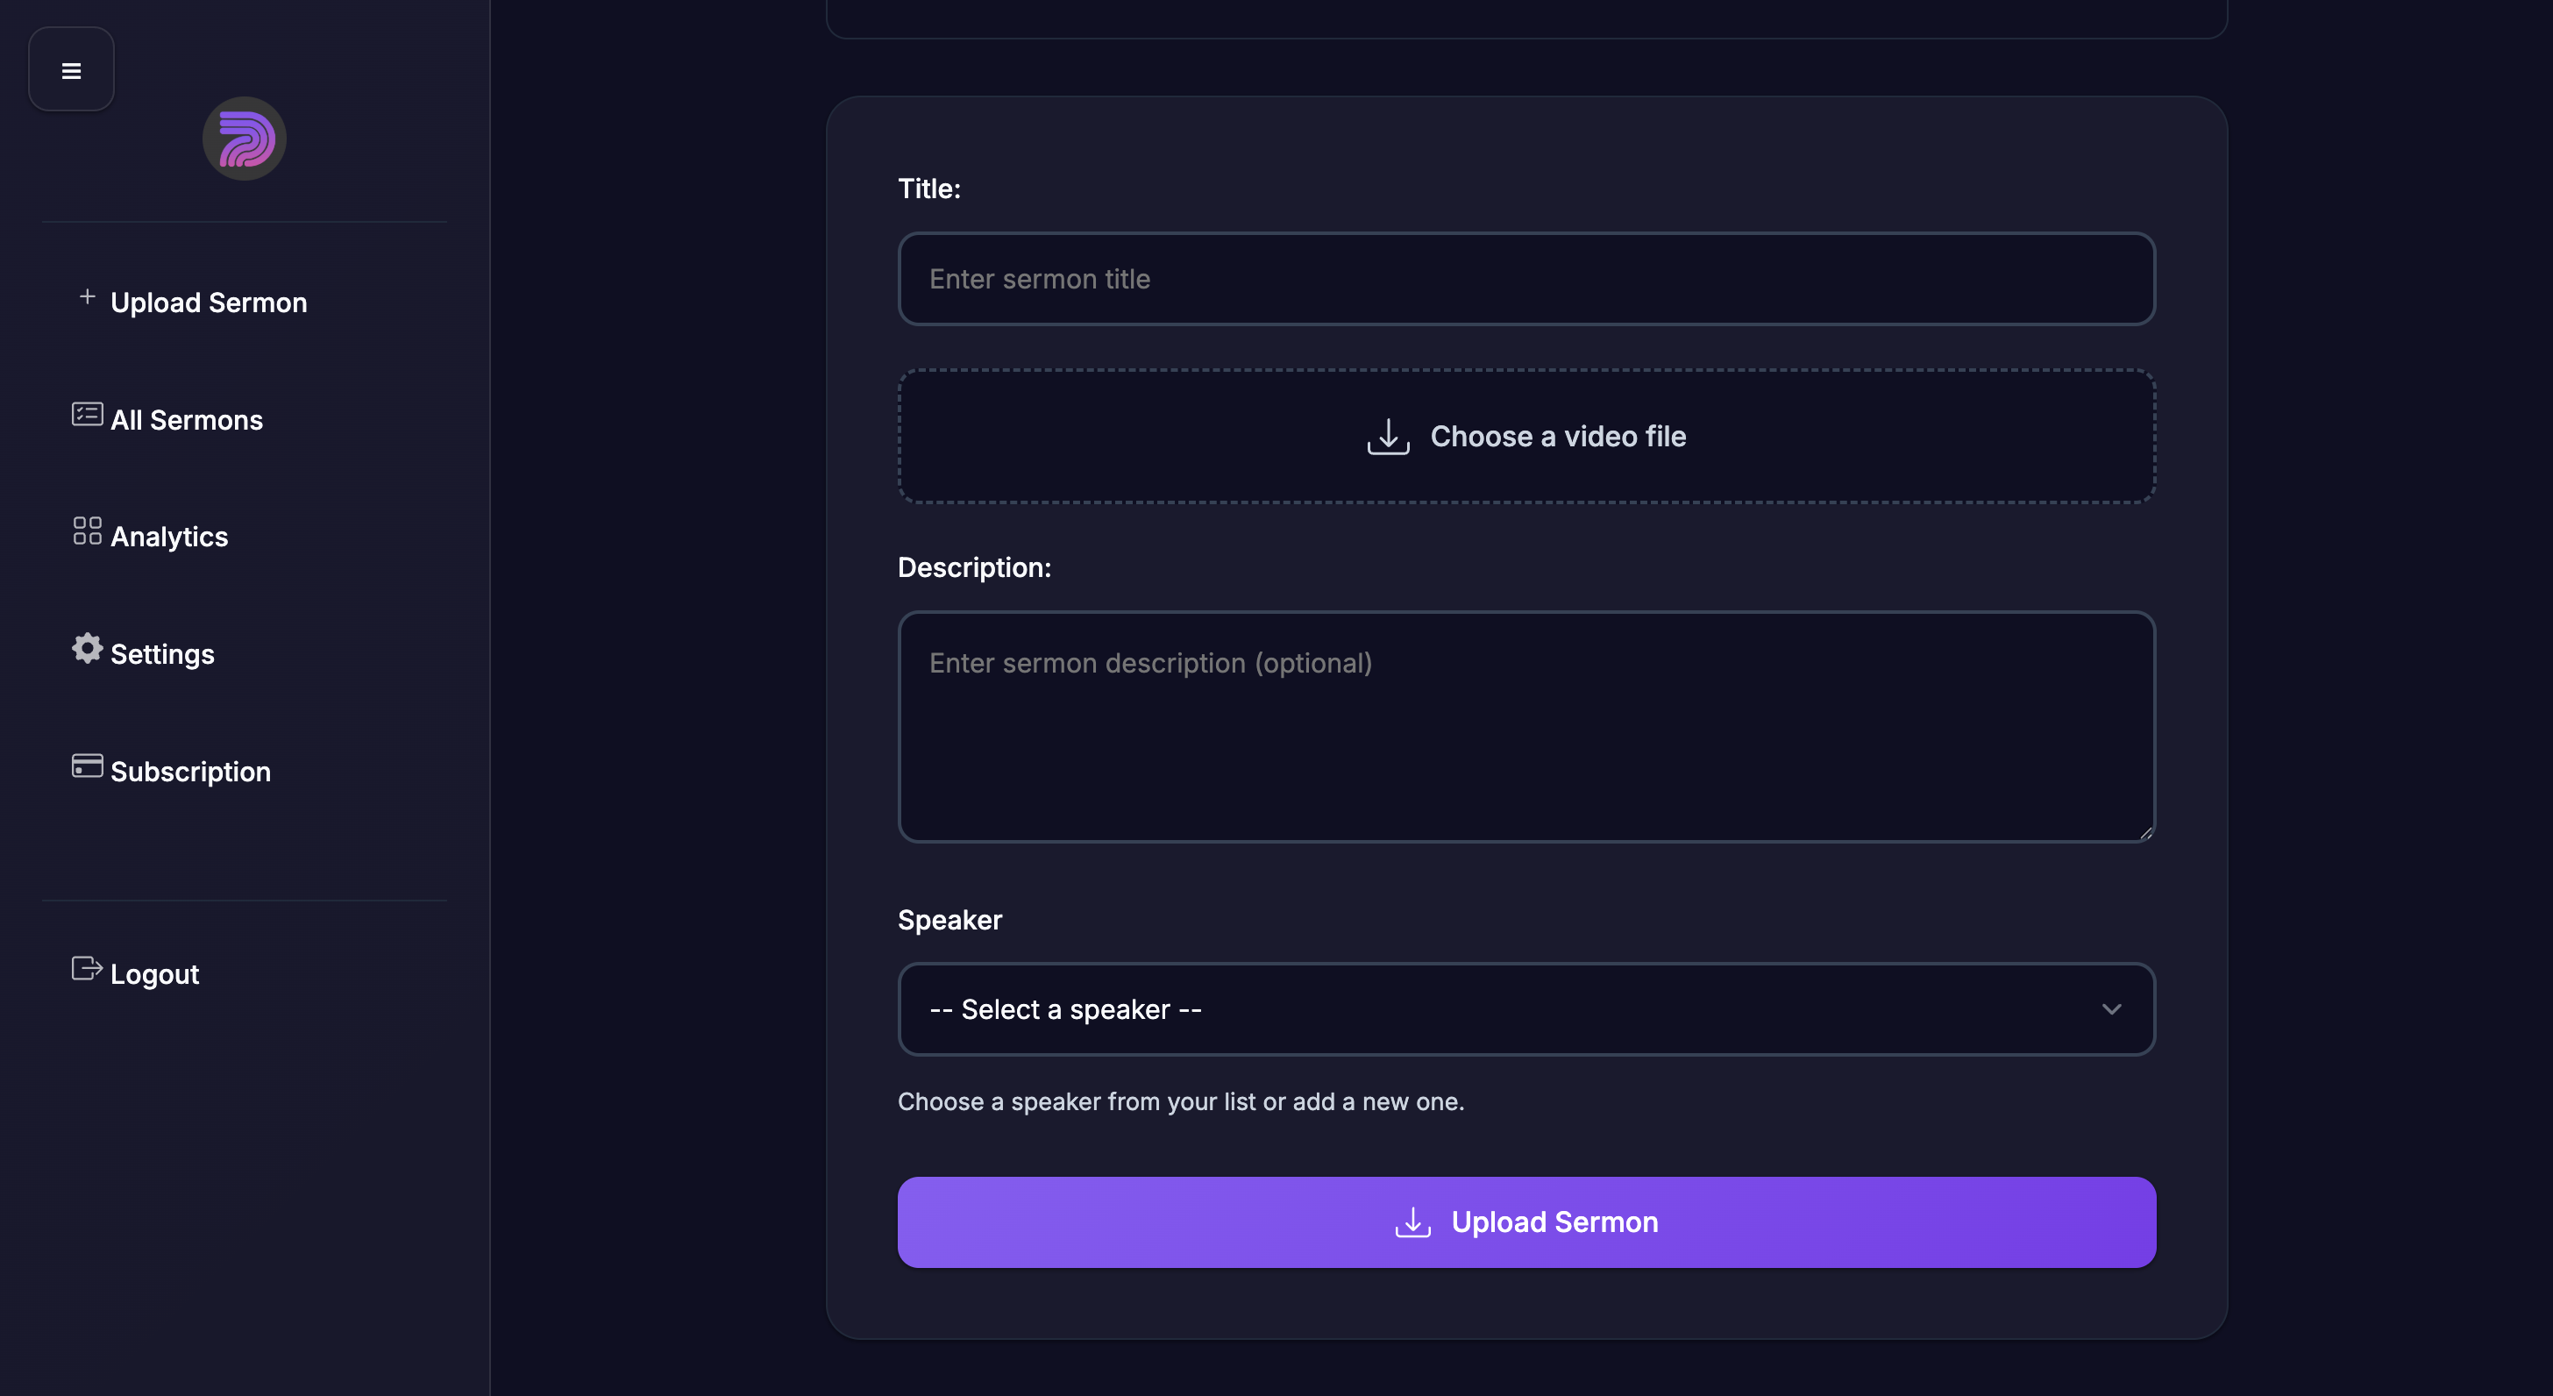This screenshot has width=2553, height=1396.
Task: Navigate to Subscription in sidebar
Action: tap(190, 773)
